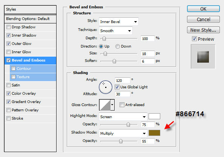
Task: Open the Inner Glow settings
Action: (21, 52)
